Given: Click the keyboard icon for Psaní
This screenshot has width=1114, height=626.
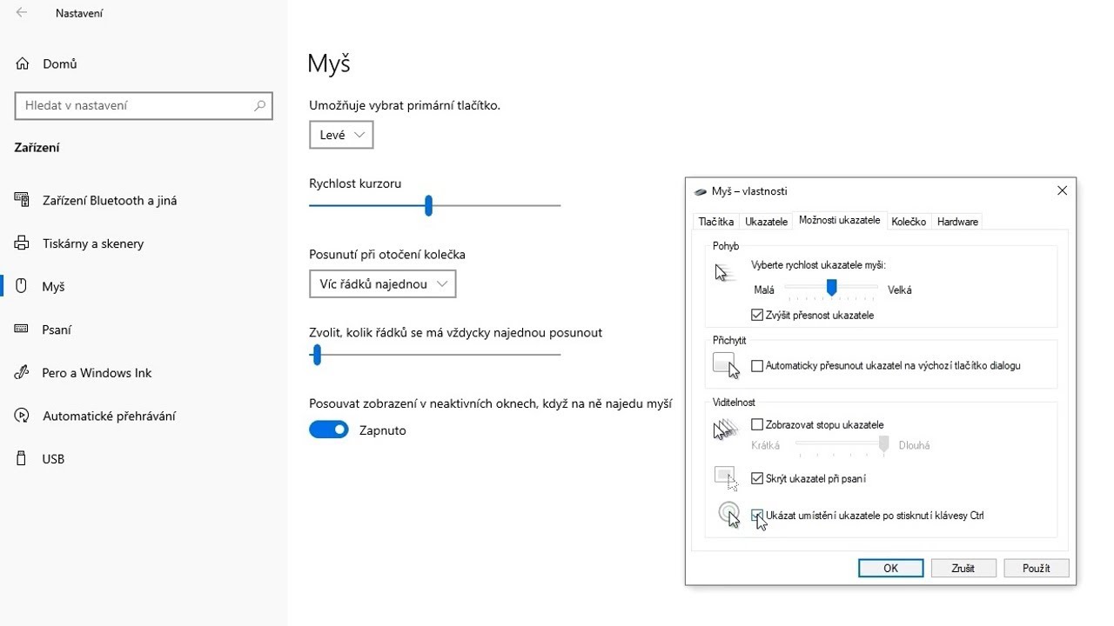Looking at the screenshot, I should tap(22, 330).
